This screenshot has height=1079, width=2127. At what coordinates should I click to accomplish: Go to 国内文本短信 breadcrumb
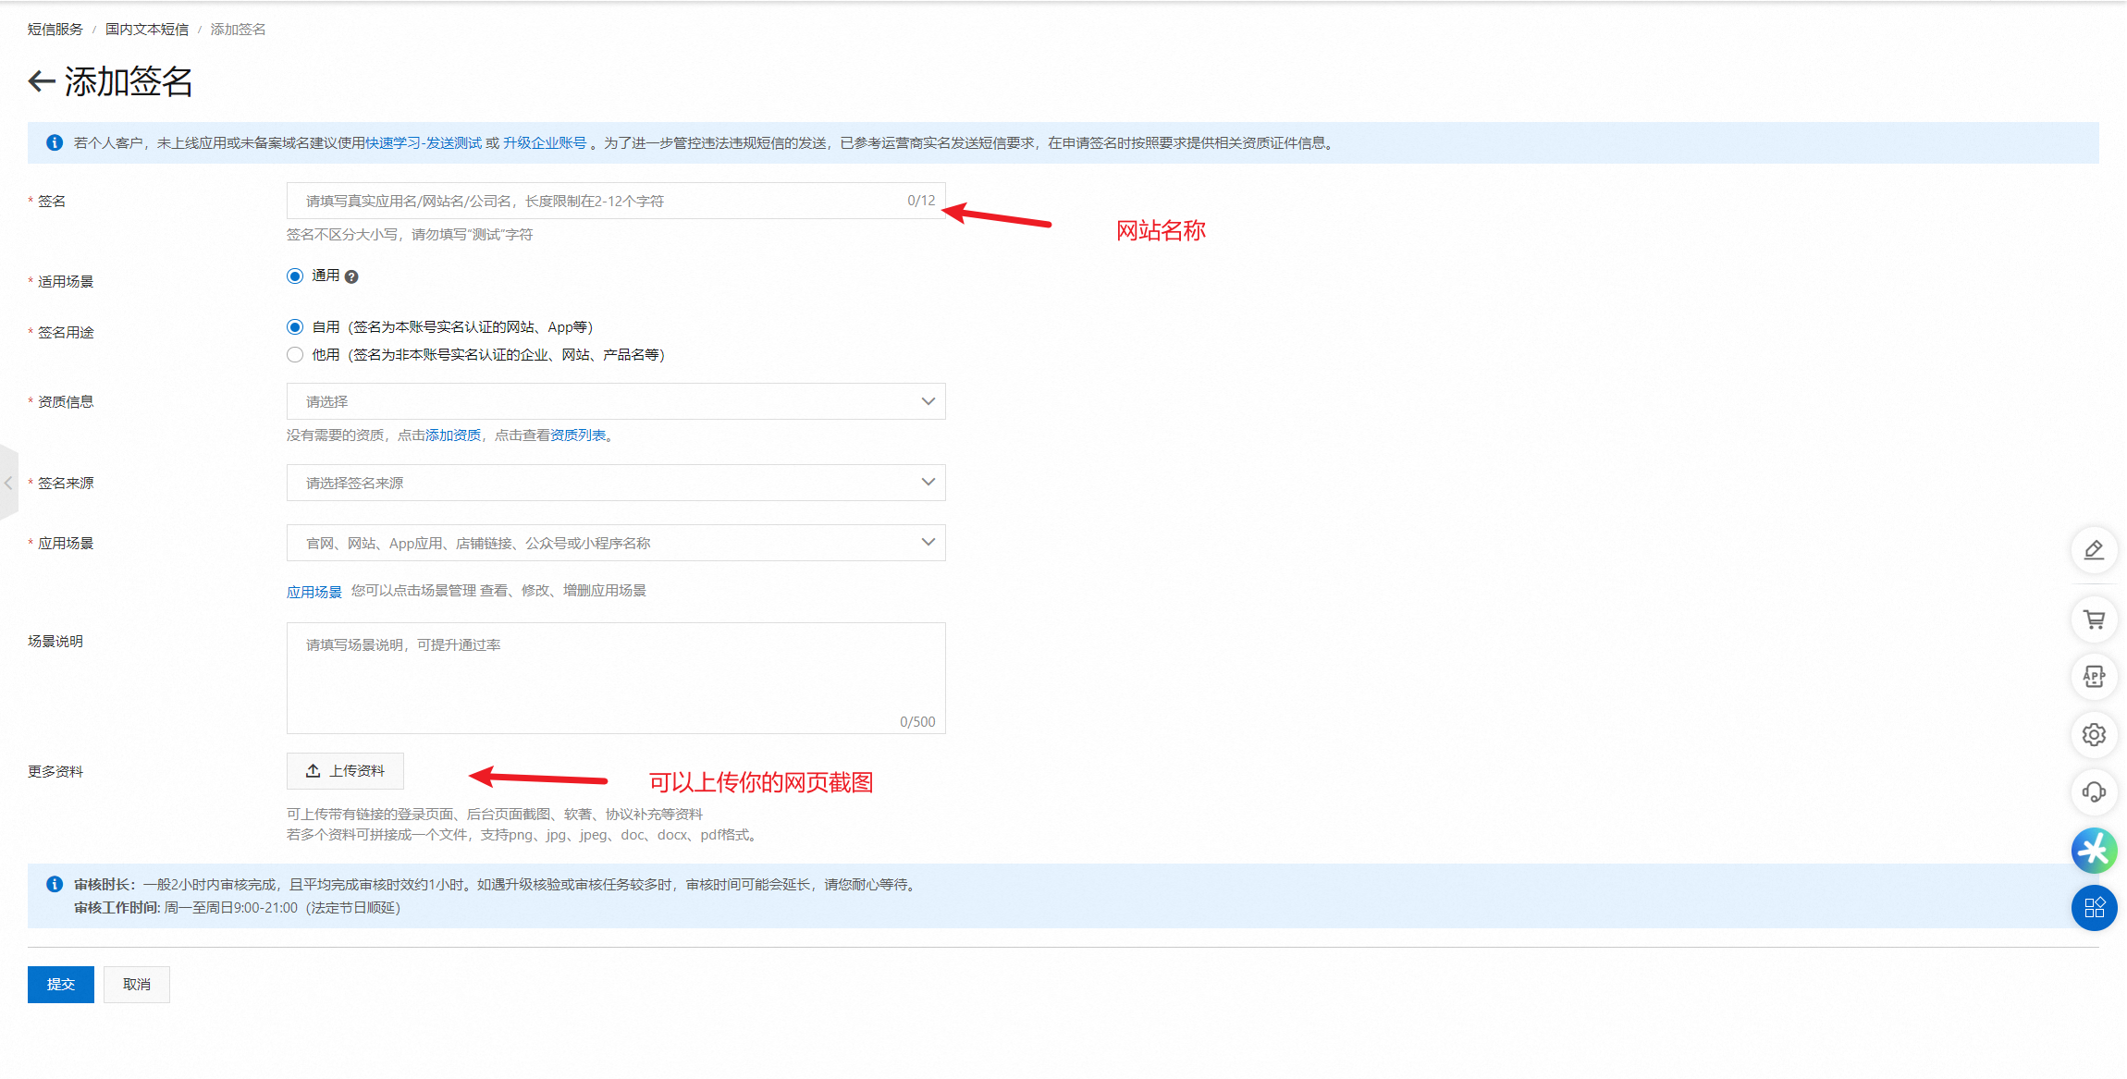tap(147, 30)
